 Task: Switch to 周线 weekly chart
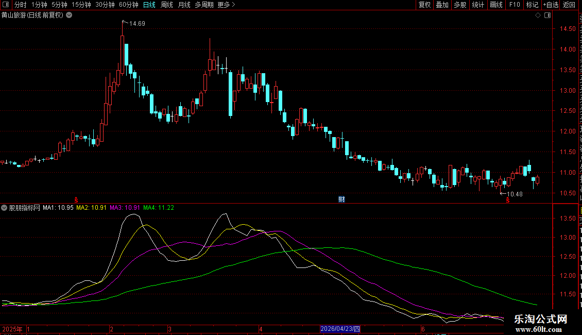coord(167,5)
